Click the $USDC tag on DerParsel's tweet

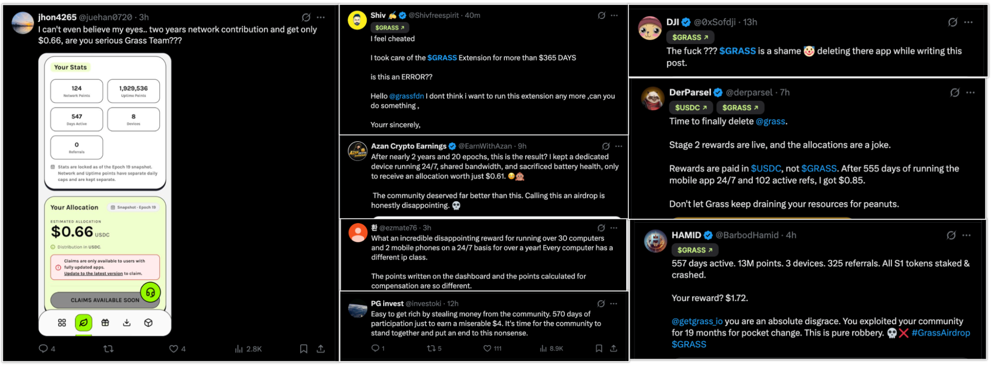691,108
